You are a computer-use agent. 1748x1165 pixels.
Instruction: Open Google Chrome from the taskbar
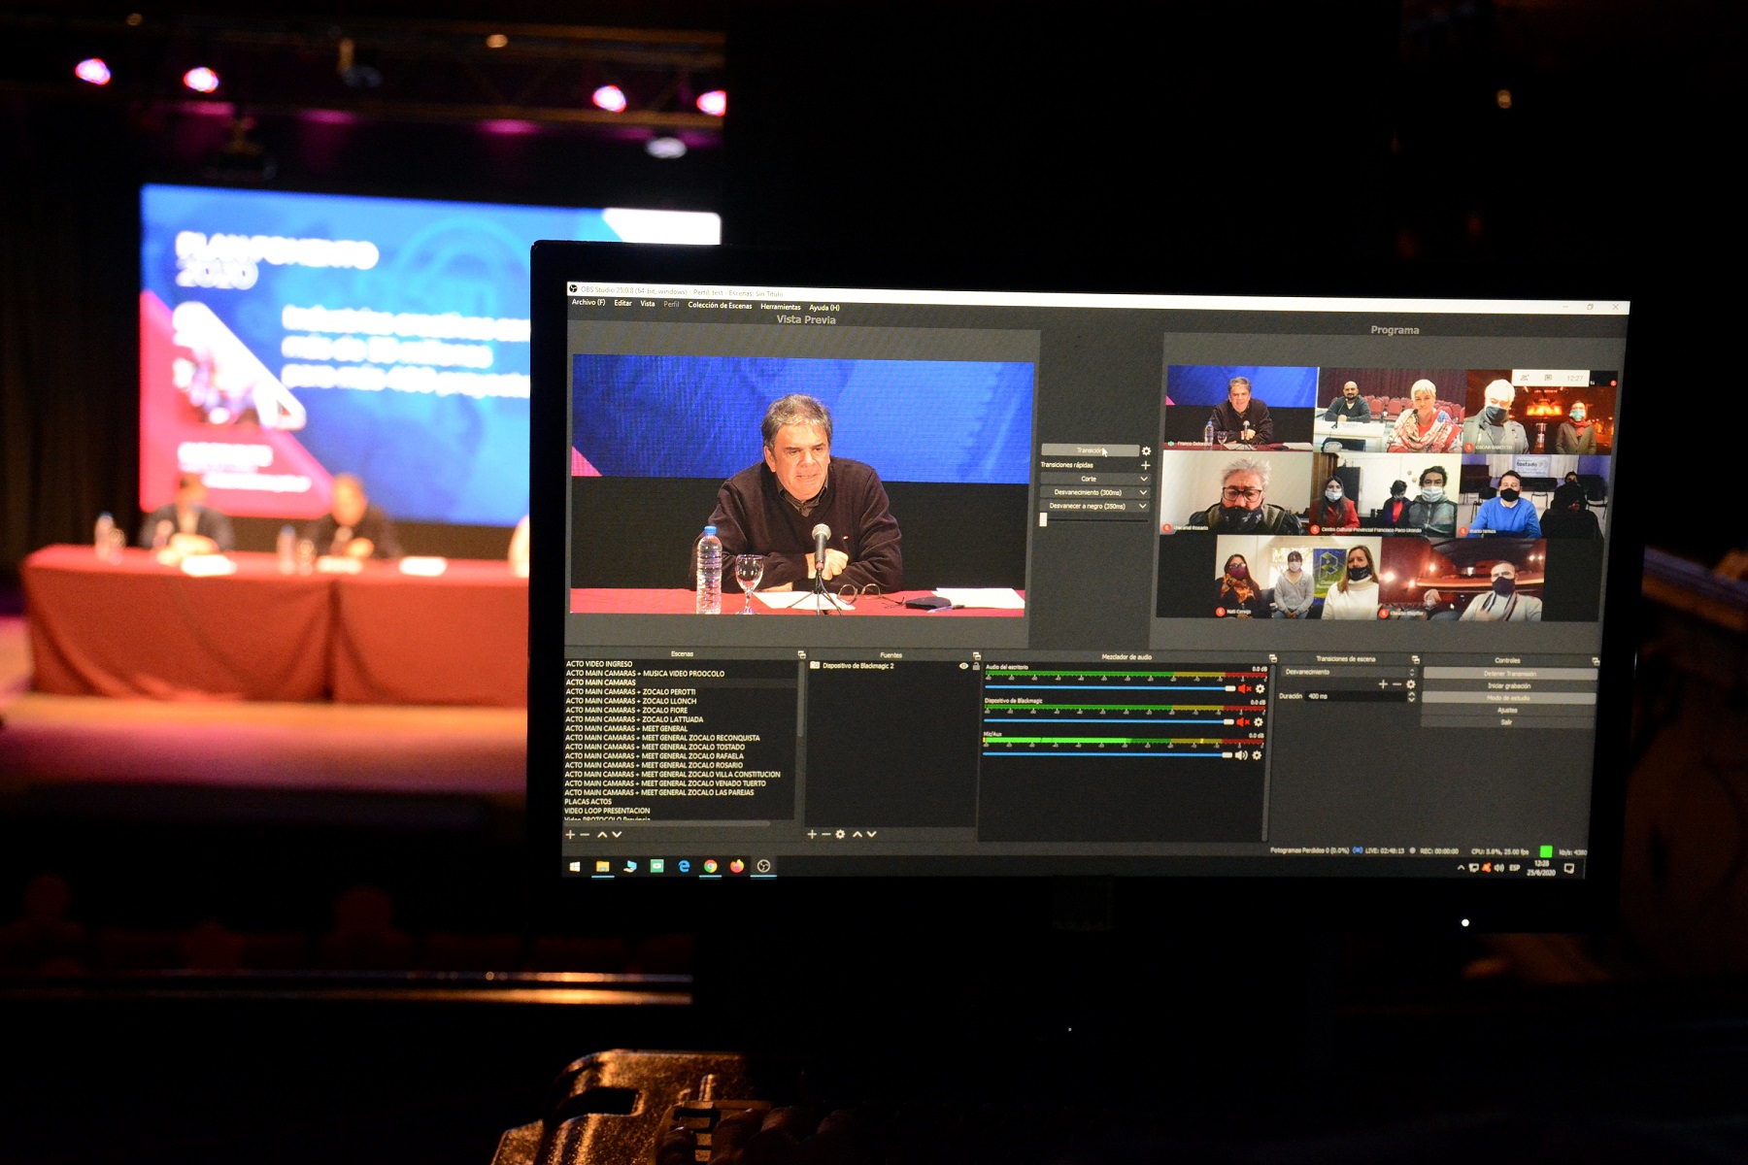click(x=711, y=866)
